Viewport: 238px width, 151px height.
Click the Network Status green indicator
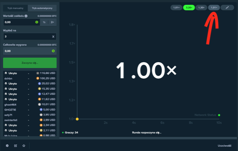tap(219, 115)
